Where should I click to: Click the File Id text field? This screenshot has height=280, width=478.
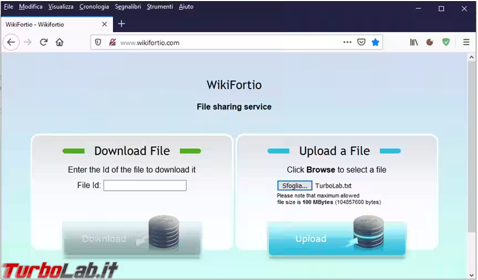pos(145,185)
